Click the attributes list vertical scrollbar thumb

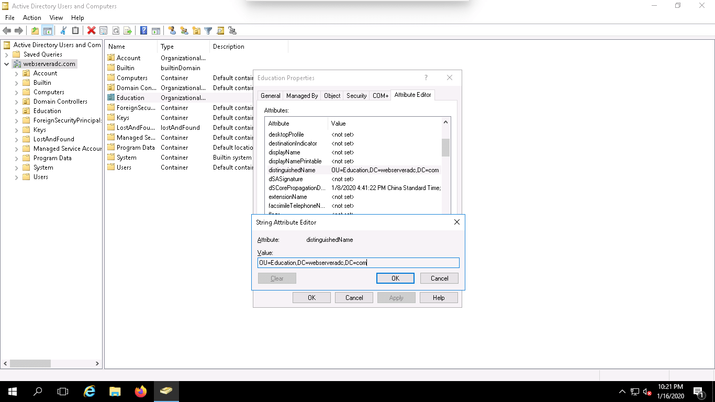(x=445, y=148)
